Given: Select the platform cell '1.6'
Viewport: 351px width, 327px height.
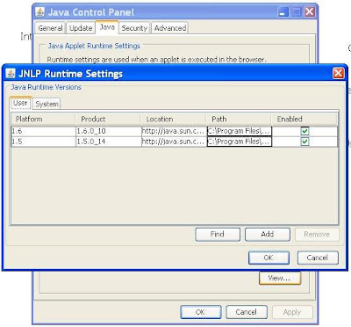Looking at the screenshot, I should coord(43,131).
